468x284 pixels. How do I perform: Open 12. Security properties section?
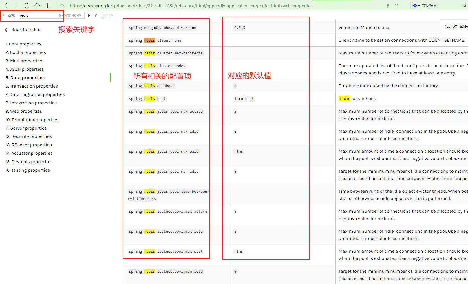29,136
